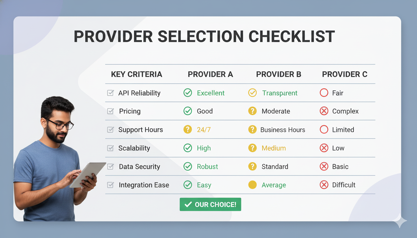Toggle the Integration Ease checkbox
Image resolution: width=417 pixels, height=238 pixels.
[110, 185]
